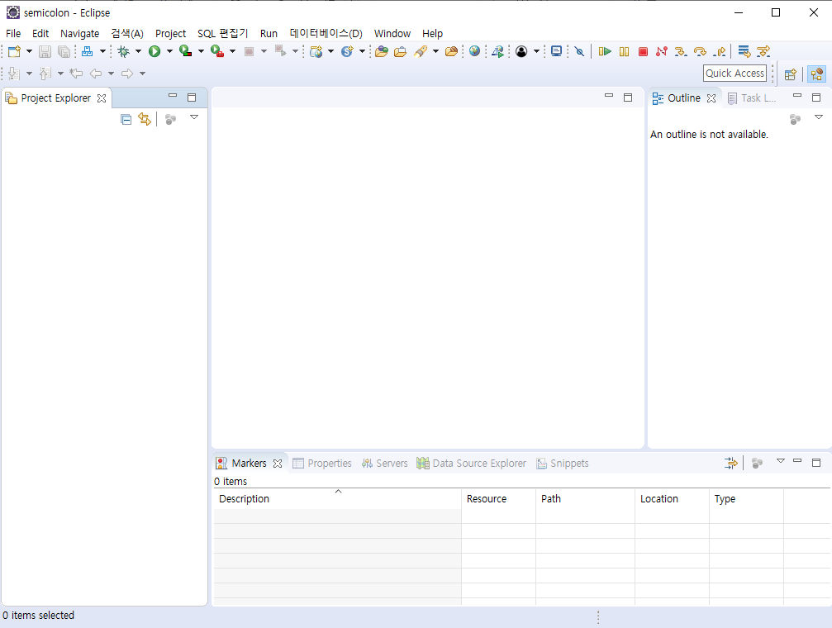Click the Step Into icon
The width and height of the screenshot is (832, 628).
pyautogui.click(x=681, y=51)
